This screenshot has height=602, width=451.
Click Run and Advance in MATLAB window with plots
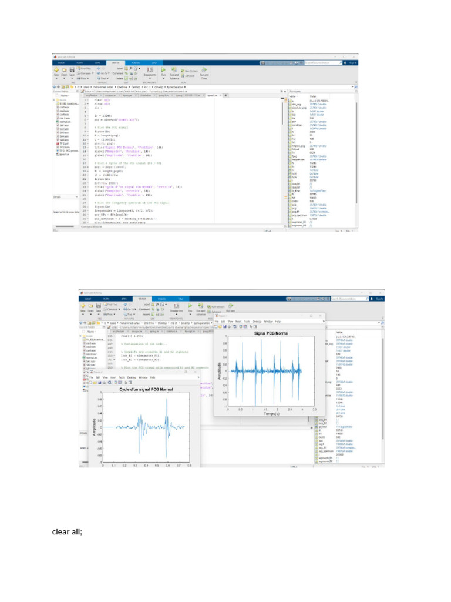(x=201, y=309)
